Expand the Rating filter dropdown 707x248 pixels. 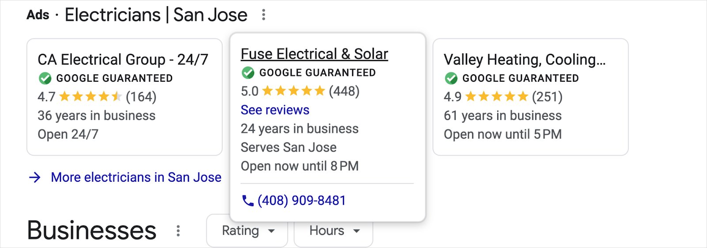coord(247,231)
